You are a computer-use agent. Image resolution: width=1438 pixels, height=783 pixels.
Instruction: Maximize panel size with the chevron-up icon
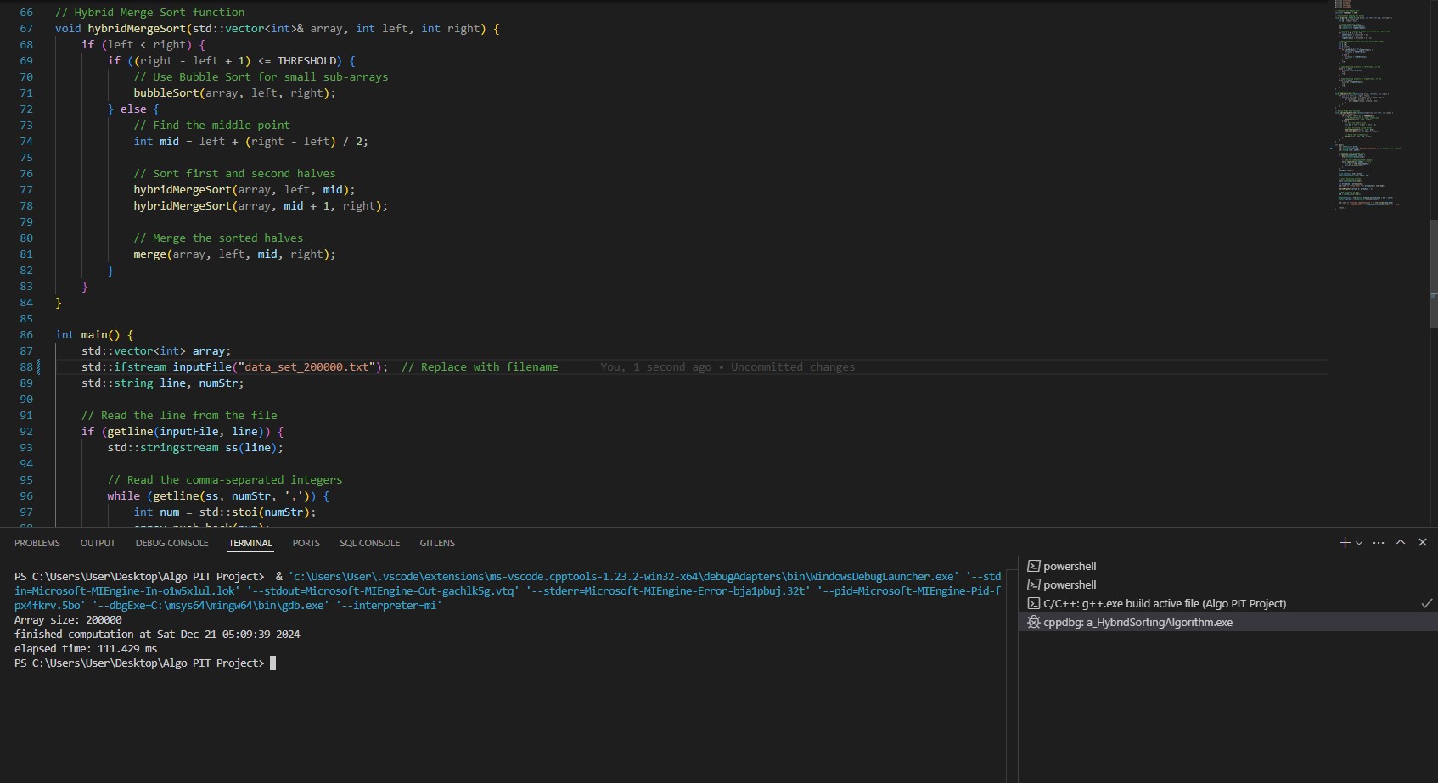pyautogui.click(x=1401, y=543)
